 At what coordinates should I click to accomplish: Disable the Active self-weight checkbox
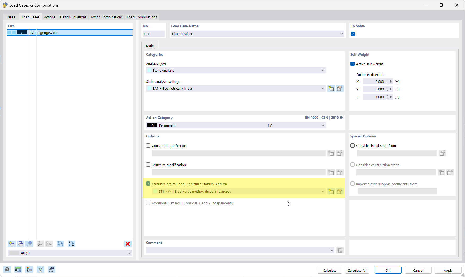(x=352, y=64)
